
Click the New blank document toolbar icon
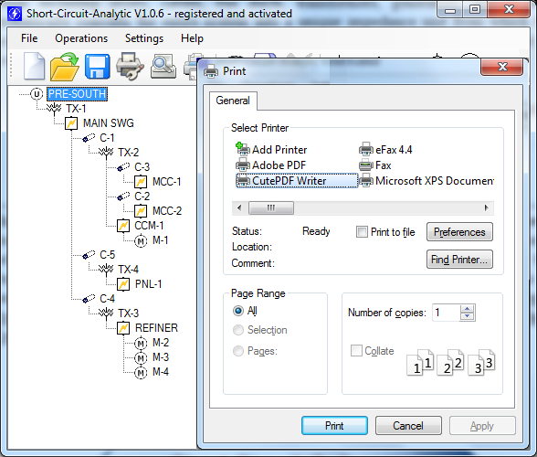34,66
